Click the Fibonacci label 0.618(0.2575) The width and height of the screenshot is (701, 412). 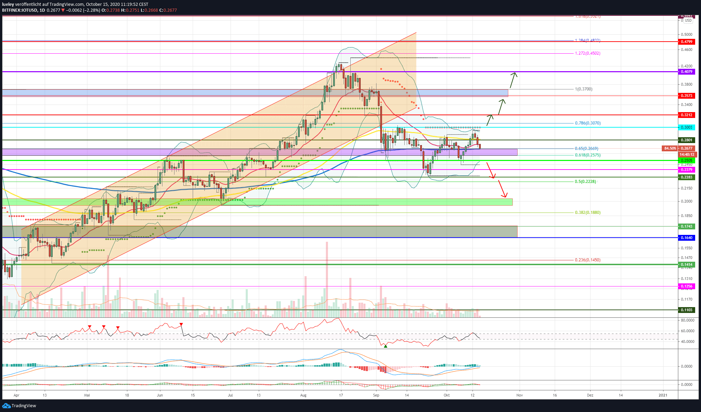tap(588, 155)
